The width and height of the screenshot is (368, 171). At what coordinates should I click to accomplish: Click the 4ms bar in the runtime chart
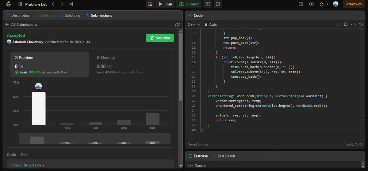(x=152, y=119)
